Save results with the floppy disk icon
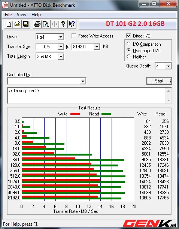 click(x=26, y=24)
